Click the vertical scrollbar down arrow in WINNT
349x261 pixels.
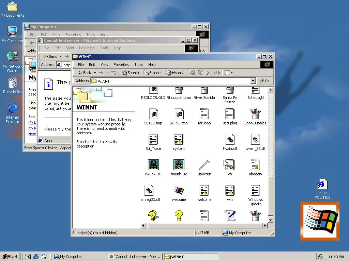point(270,220)
